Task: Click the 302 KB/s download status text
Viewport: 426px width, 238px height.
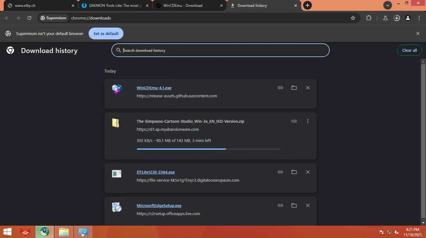Action: (174, 140)
